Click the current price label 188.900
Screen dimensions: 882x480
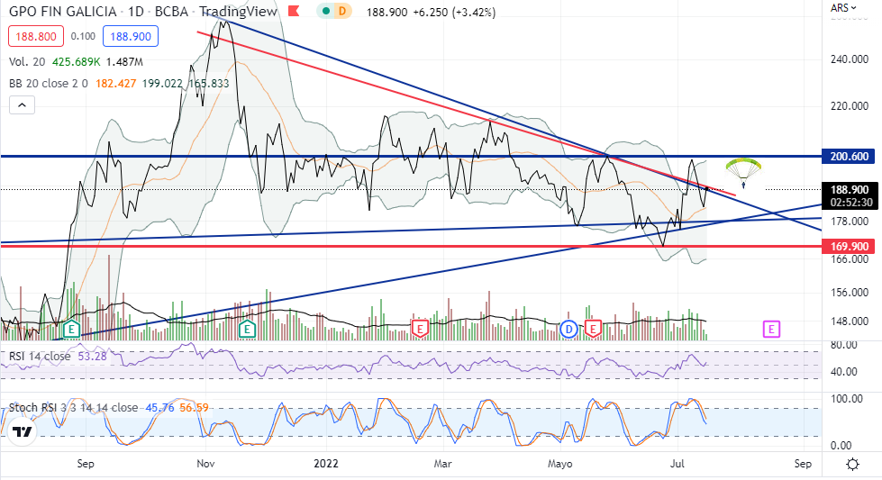(x=850, y=190)
